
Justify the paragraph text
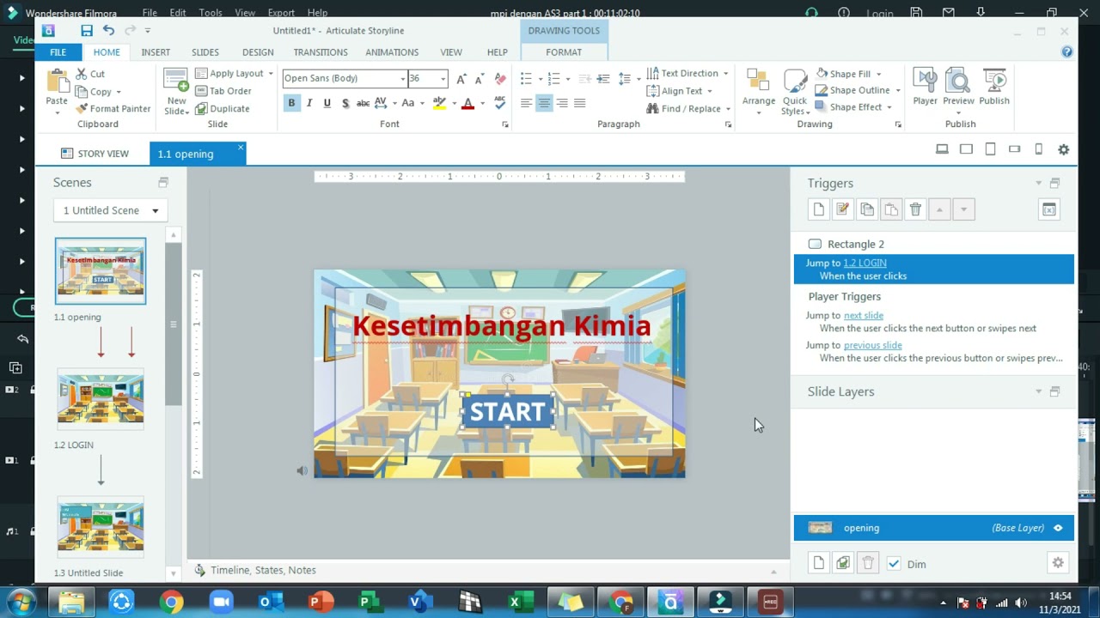[580, 103]
